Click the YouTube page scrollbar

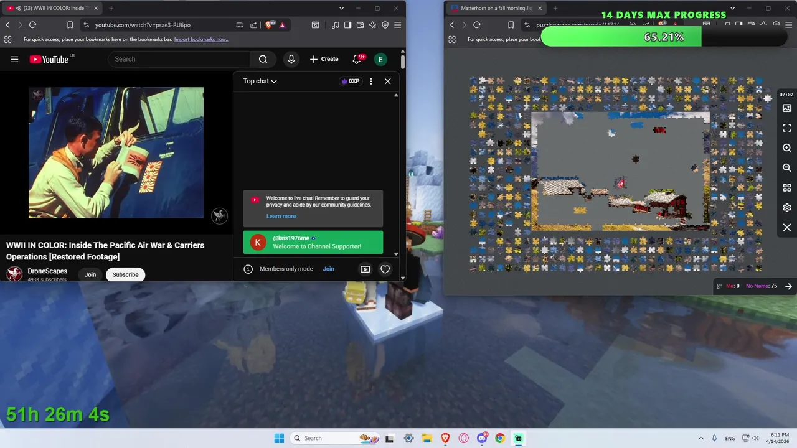(x=403, y=62)
